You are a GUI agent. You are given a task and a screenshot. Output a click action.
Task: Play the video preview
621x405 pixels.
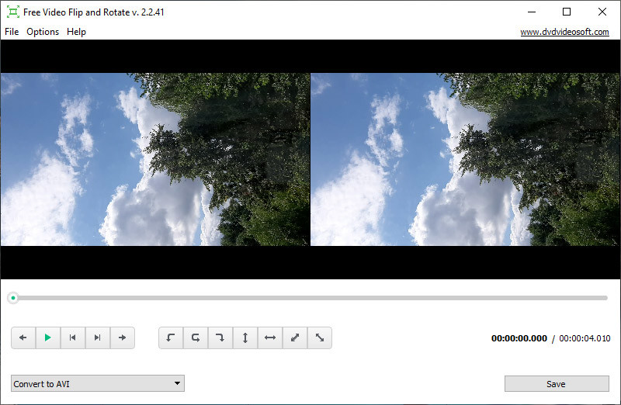tap(48, 337)
